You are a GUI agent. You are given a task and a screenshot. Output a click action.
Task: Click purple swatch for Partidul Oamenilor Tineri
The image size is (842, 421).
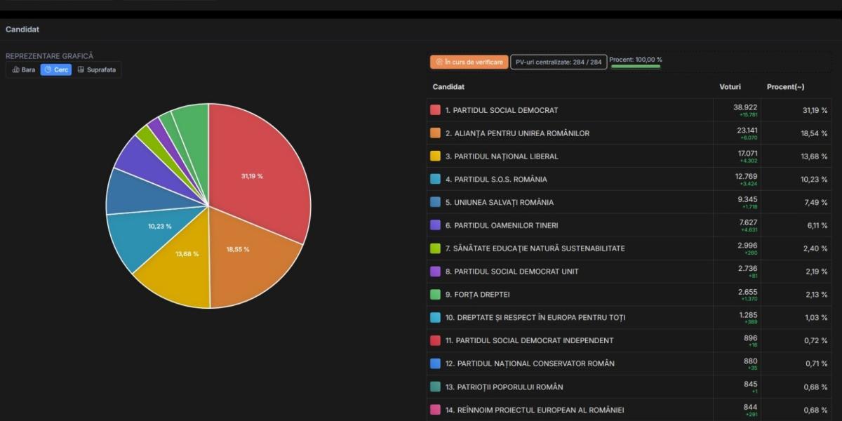(x=435, y=225)
